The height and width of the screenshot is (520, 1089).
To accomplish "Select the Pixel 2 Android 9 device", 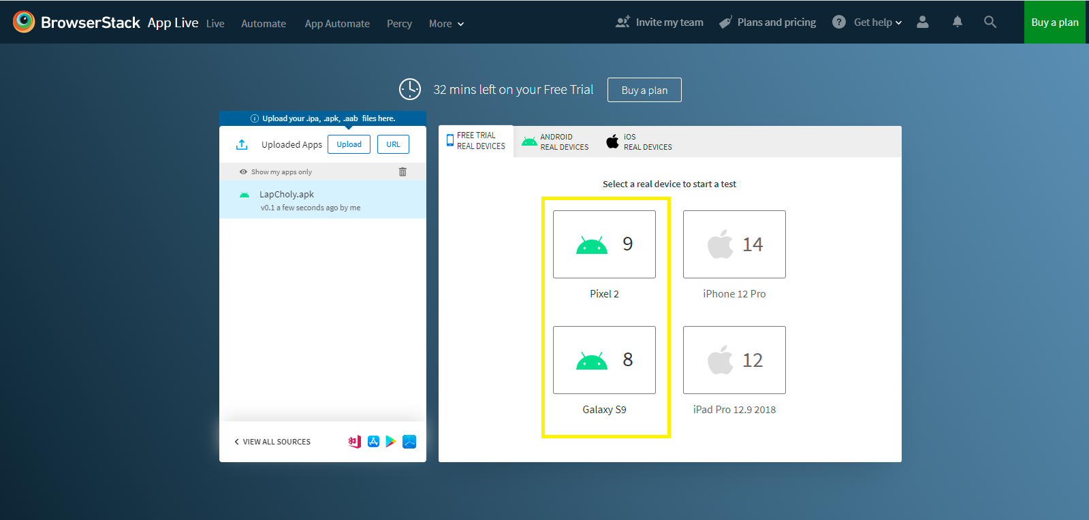I will (x=604, y=244).
